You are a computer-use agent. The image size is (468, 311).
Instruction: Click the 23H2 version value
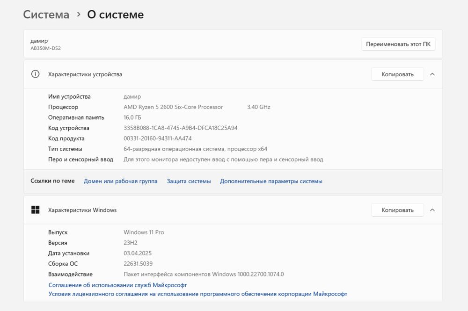coord(131,243)
